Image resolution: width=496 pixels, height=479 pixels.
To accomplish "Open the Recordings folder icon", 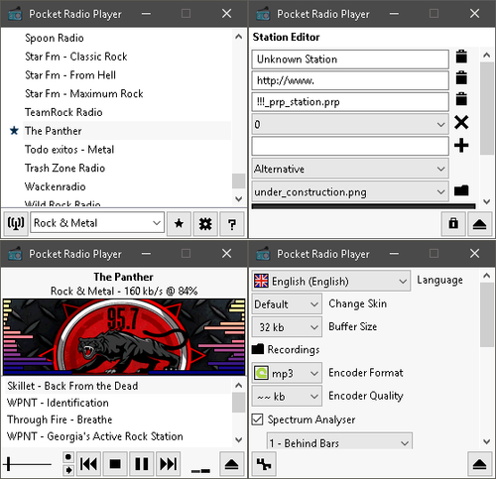I will (x=258, y=349).
